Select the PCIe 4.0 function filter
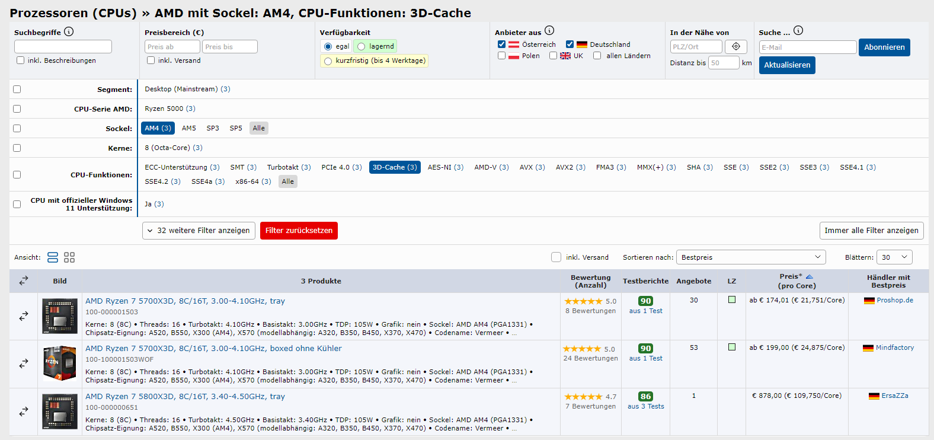The image size is (934, 440). coord(341,167)
